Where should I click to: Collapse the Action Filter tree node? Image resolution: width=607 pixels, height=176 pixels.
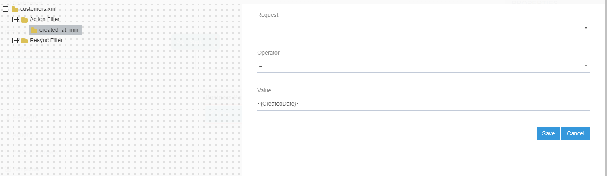pos(15,19)
